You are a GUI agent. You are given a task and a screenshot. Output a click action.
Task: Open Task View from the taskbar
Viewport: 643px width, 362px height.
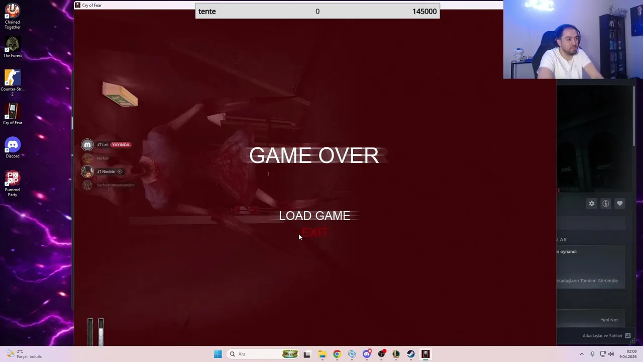[307, 354]
